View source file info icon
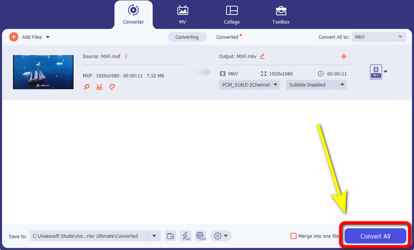 (x=126, y=56)
